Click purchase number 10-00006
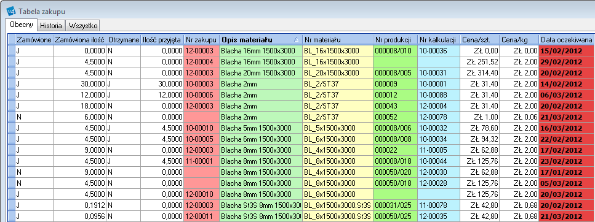 (x=201, y=94)
